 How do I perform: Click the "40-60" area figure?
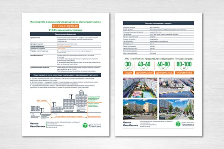tap(144, 64)
